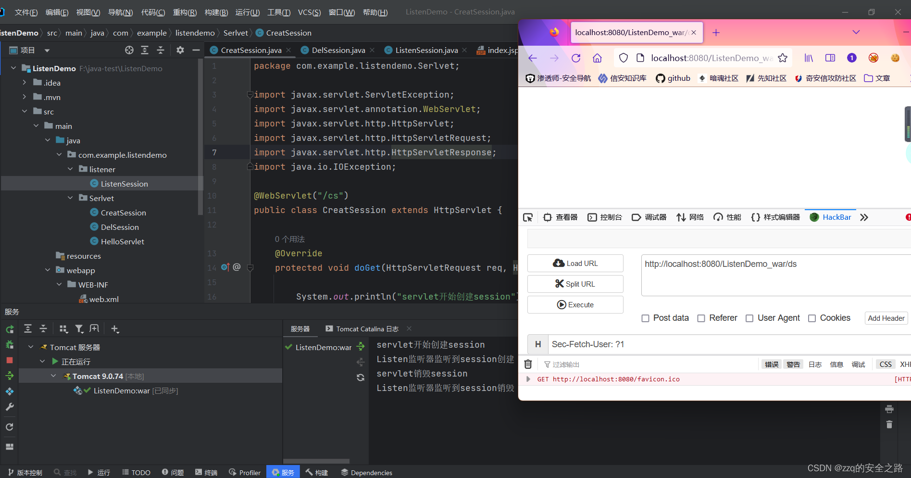Click the locate-in-project target icon
911x478 pixels.
pyautogui.click(x=129, y=50)
